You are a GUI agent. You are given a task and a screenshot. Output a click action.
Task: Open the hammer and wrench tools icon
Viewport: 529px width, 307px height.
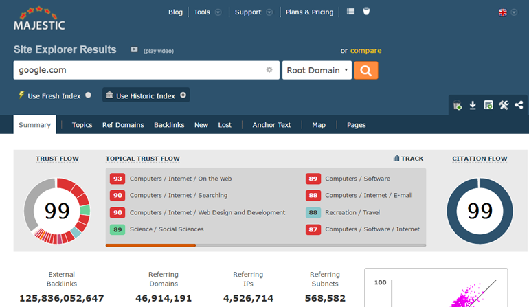[504, 105]
